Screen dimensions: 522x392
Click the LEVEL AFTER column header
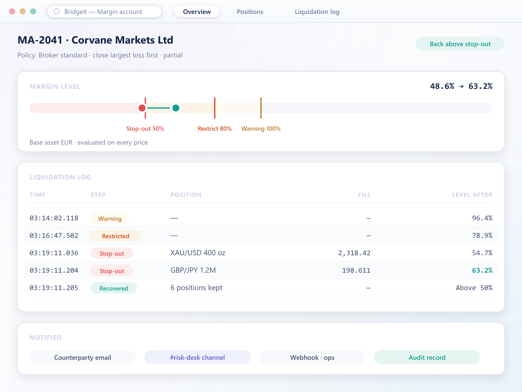point(472,195)
